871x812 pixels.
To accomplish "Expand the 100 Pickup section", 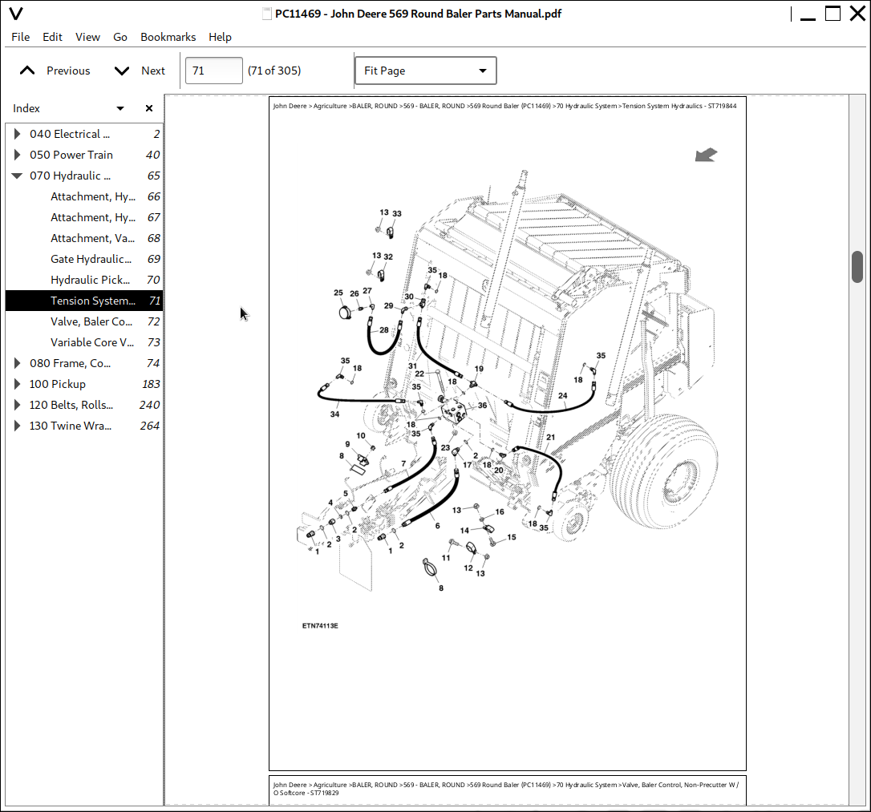I will pos(17,384).
